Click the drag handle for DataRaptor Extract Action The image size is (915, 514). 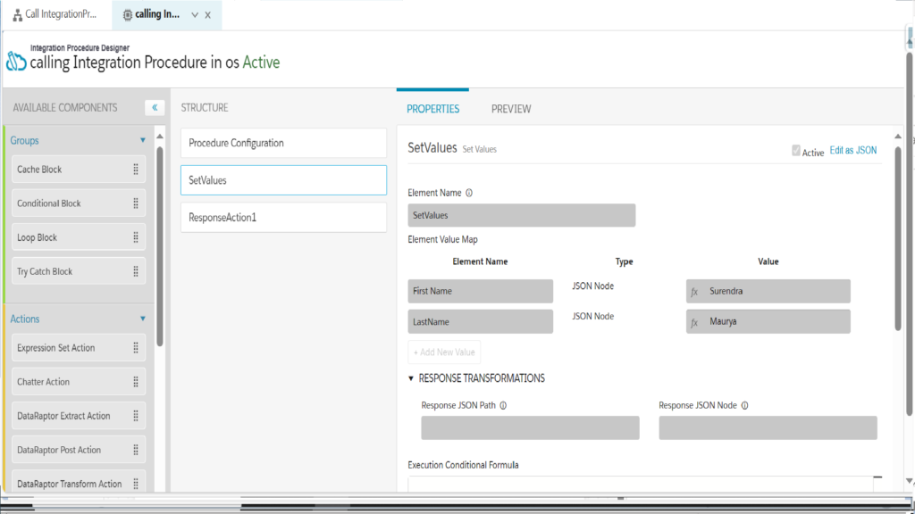(136, 416)
